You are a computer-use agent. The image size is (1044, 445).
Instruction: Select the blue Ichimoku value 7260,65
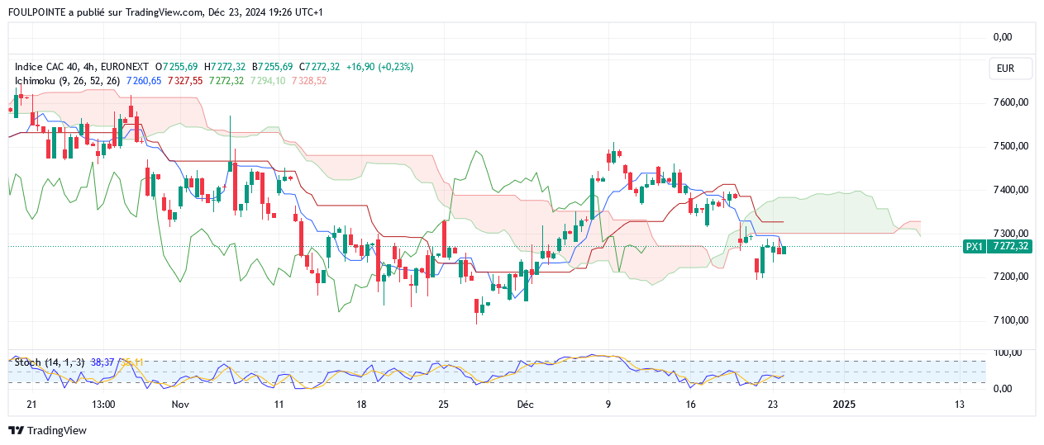click(x=144, y=80)
